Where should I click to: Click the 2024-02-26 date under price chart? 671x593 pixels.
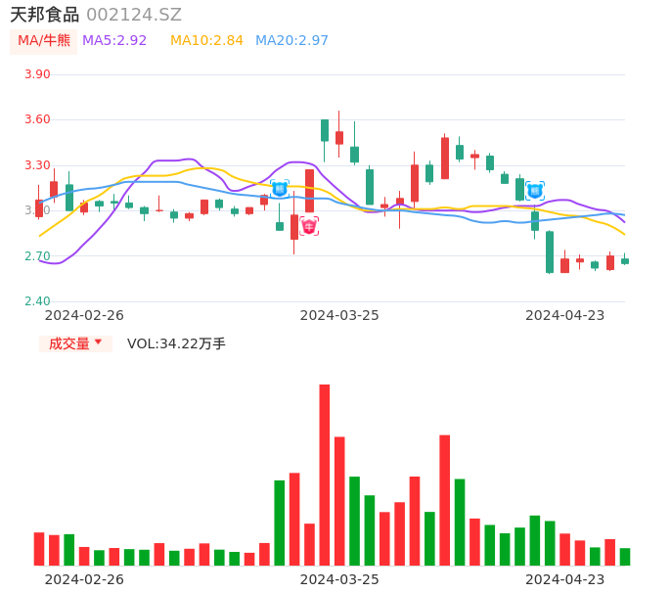[85, 315]
